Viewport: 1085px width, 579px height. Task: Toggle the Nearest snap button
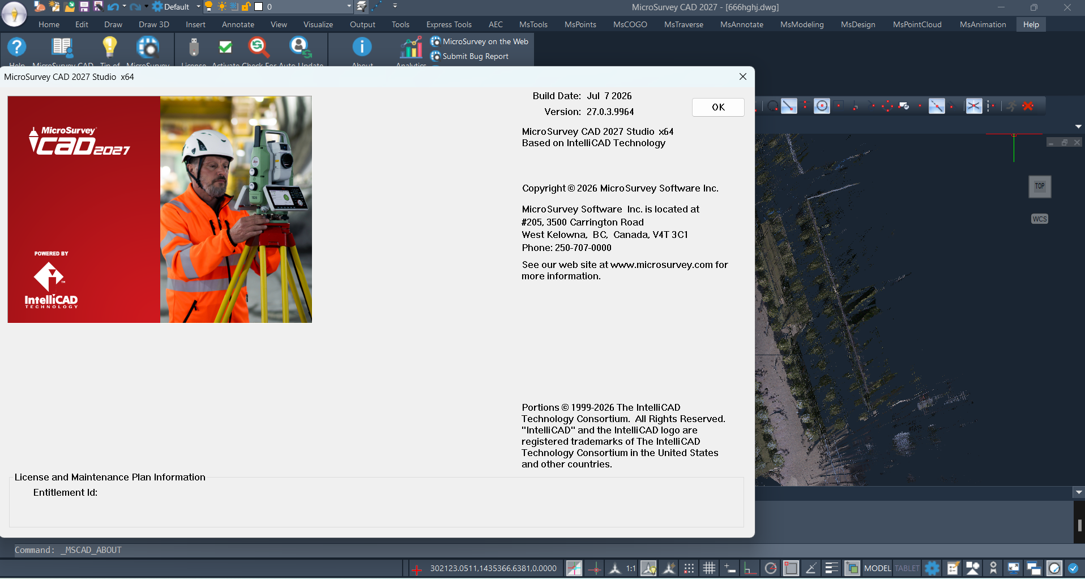coord(937,106)
